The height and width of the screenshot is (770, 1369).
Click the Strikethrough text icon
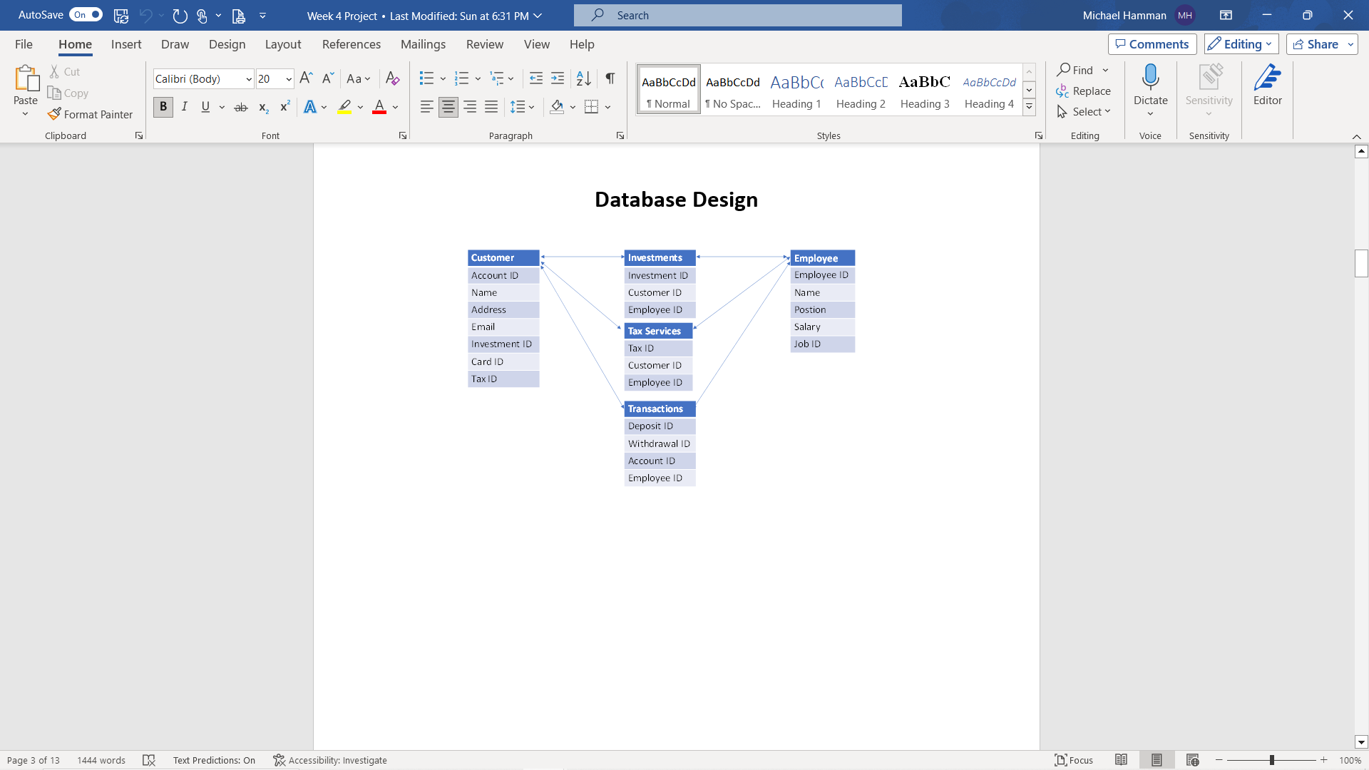[x=241, y=107]
